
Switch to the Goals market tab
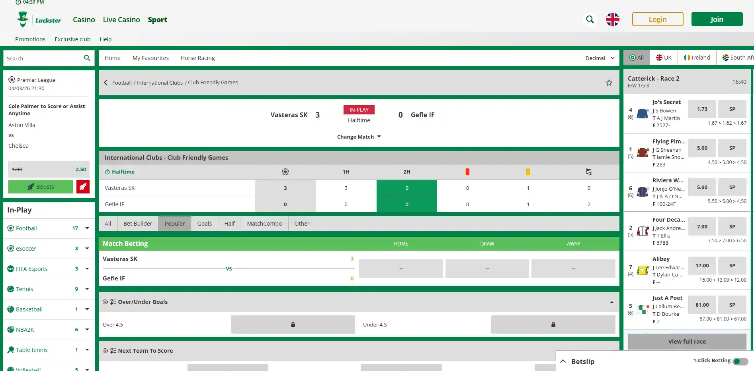[204, 224]
